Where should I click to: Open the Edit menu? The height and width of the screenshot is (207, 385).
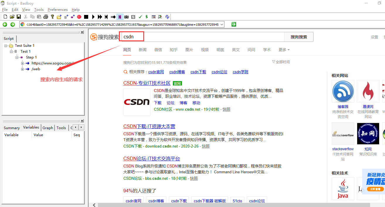click(x=15, y=10)
